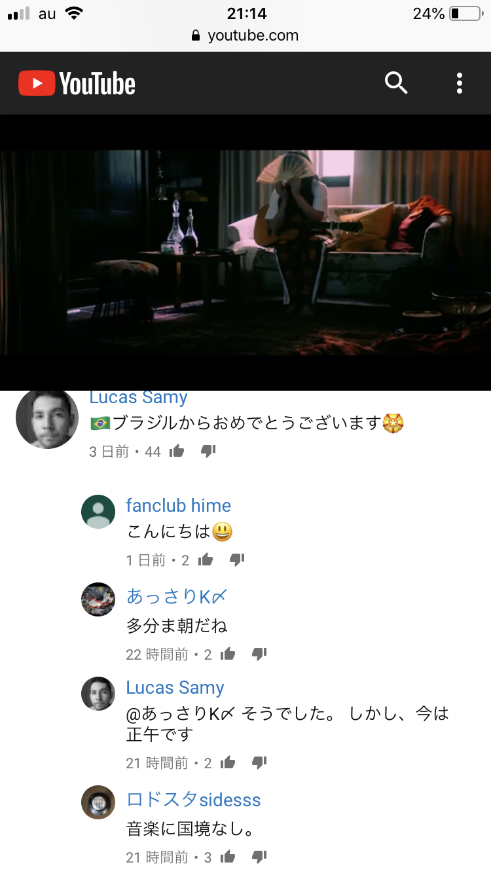
Task: Dislike the 音楽に国境なし comment
Action: [259, 857]
